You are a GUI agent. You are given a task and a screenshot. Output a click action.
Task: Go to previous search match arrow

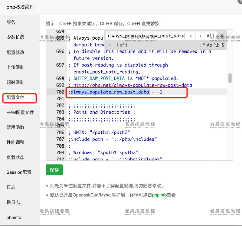pos(190,36)
